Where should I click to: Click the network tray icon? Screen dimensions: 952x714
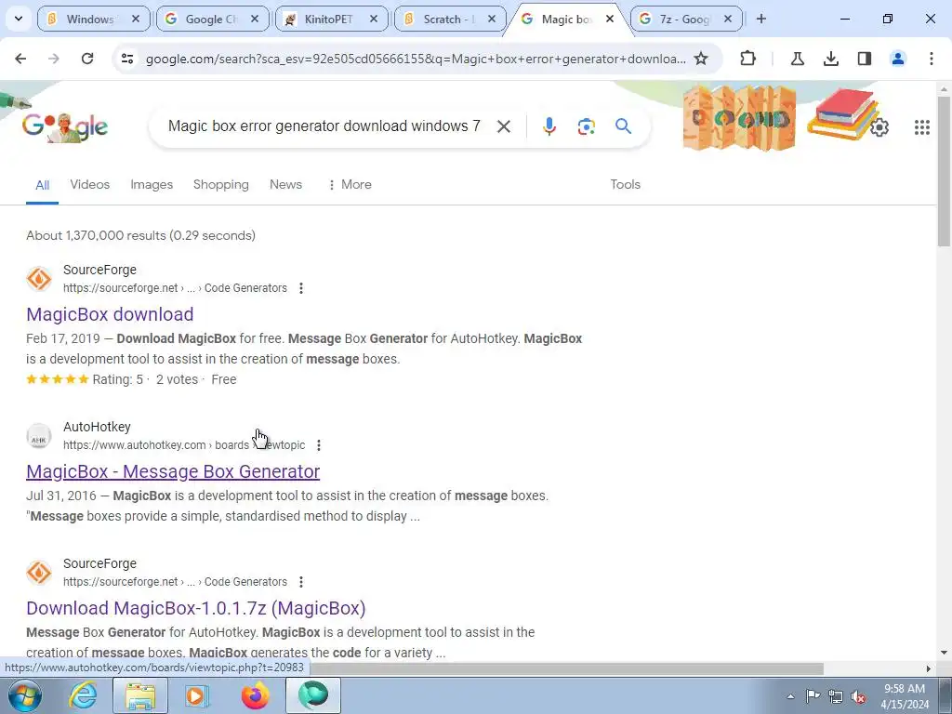click(x=836, y=696)
